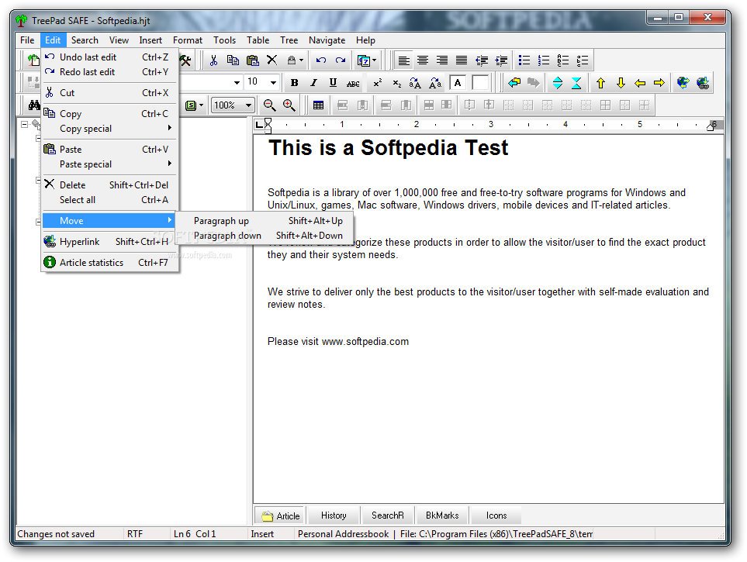Click the decrease indent icon
The image size is (747, 562).
[x=482, y=60]
